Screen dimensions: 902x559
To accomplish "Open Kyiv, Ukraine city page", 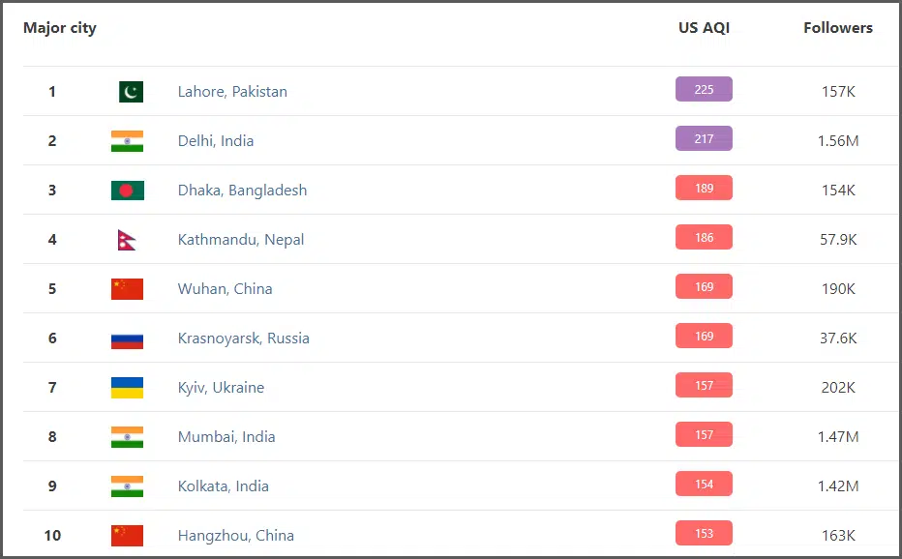I will click(x=221, y=388).
